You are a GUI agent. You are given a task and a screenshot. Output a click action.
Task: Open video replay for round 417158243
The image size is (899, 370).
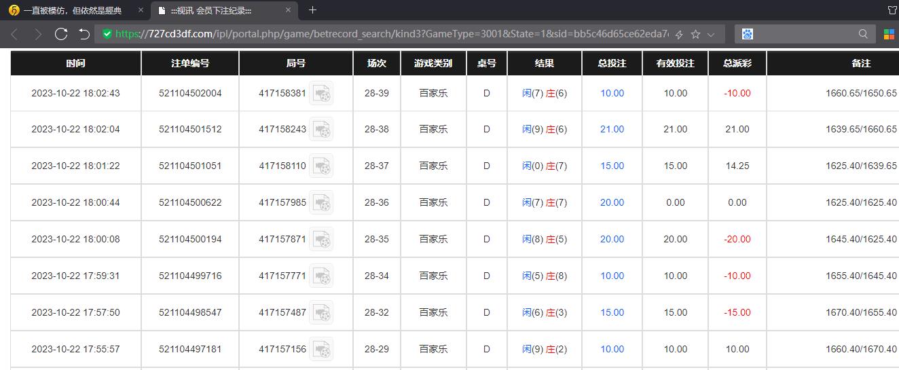click(x=321, y=129)
